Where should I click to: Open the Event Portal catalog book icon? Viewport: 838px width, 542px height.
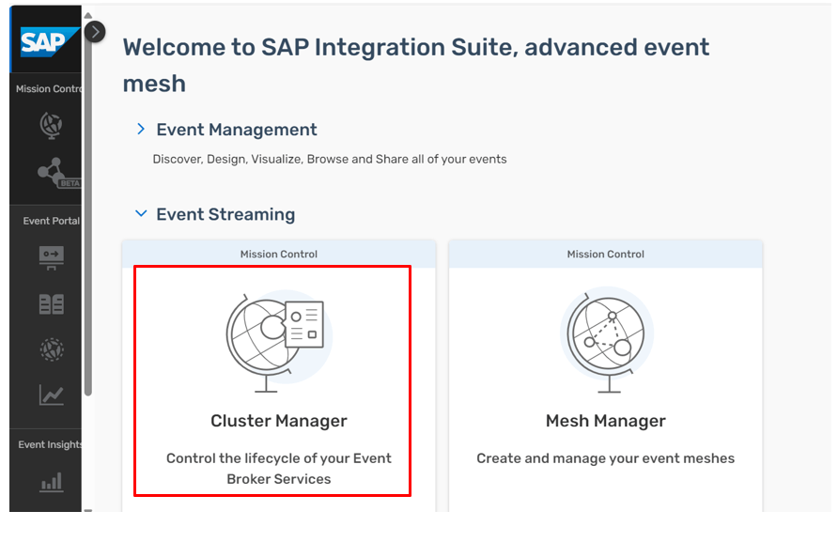pos(52,304)
